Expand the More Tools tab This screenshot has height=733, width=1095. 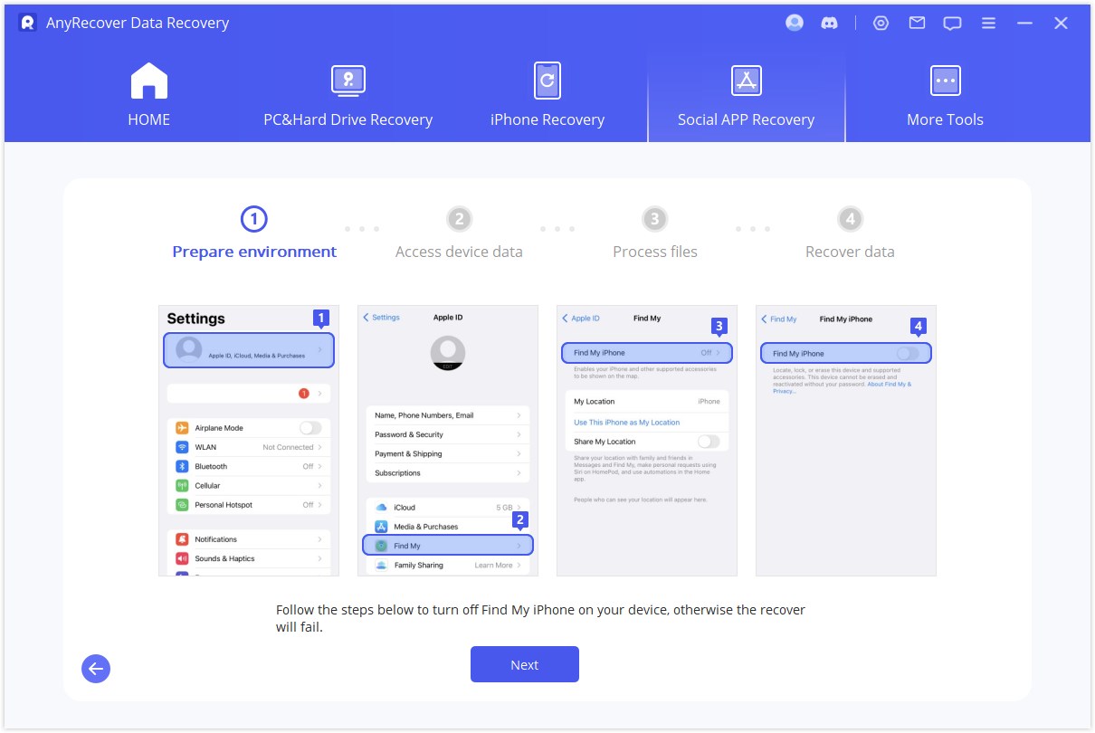click(945, 96)
